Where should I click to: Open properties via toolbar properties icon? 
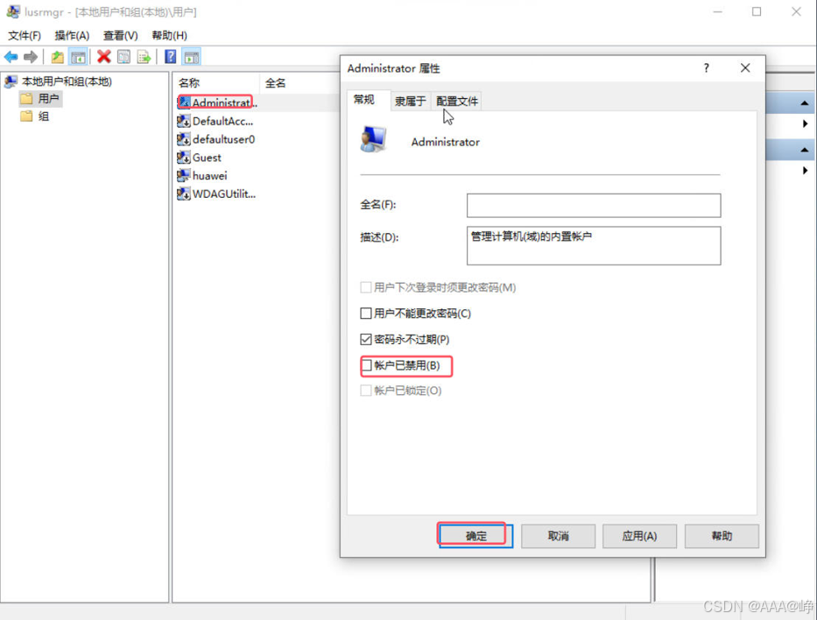(x=124, y=57)
